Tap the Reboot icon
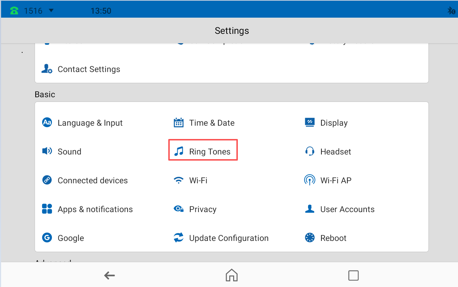The image size is (458, 287). pyautogui.click(x=310, y=238)
